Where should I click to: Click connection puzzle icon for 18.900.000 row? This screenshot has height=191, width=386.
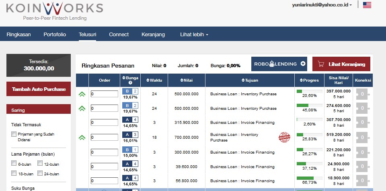pos(362,181)
